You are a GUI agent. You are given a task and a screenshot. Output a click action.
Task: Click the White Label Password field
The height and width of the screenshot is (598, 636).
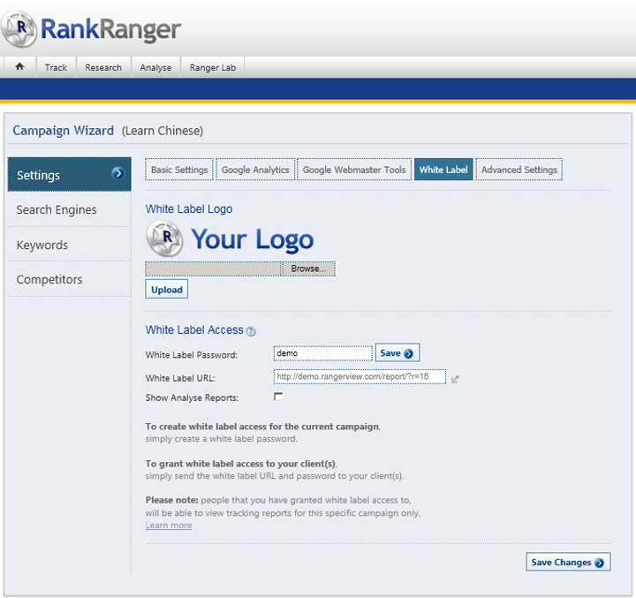(x=322, y=353)
